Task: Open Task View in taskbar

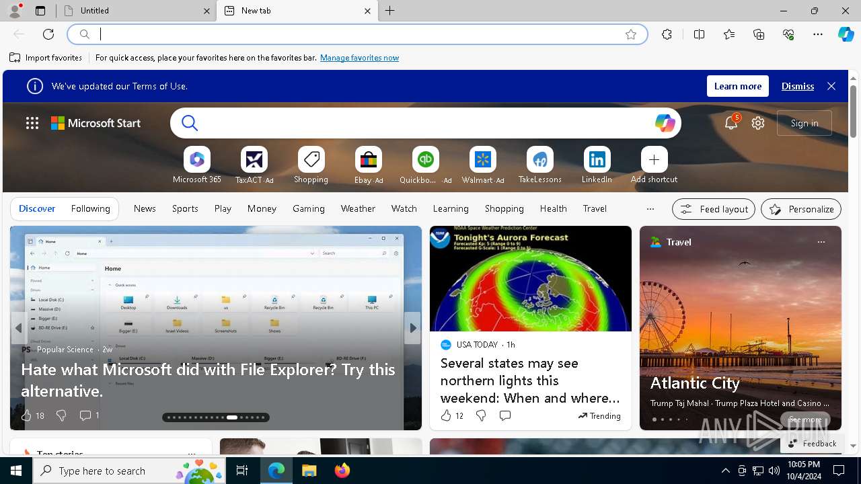Action: 242,471
